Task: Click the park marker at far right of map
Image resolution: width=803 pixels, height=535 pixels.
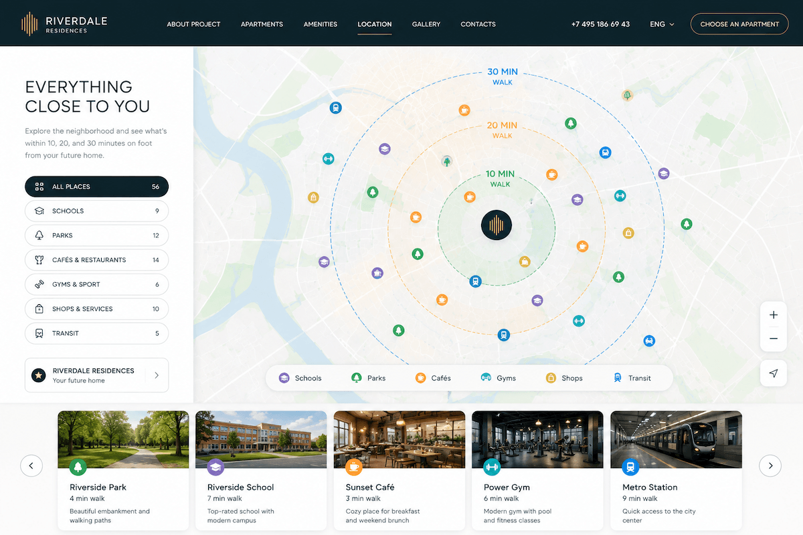Action: point(686,224)
